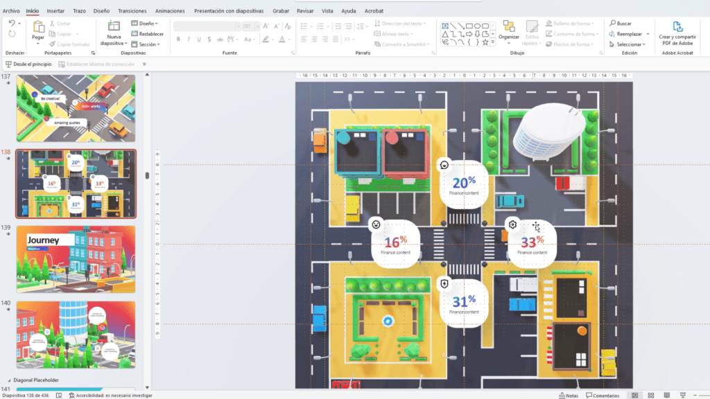Open the font name combo box
This screenshot has height=399, width=710.
pyautogui.click(x=207, y=26)
